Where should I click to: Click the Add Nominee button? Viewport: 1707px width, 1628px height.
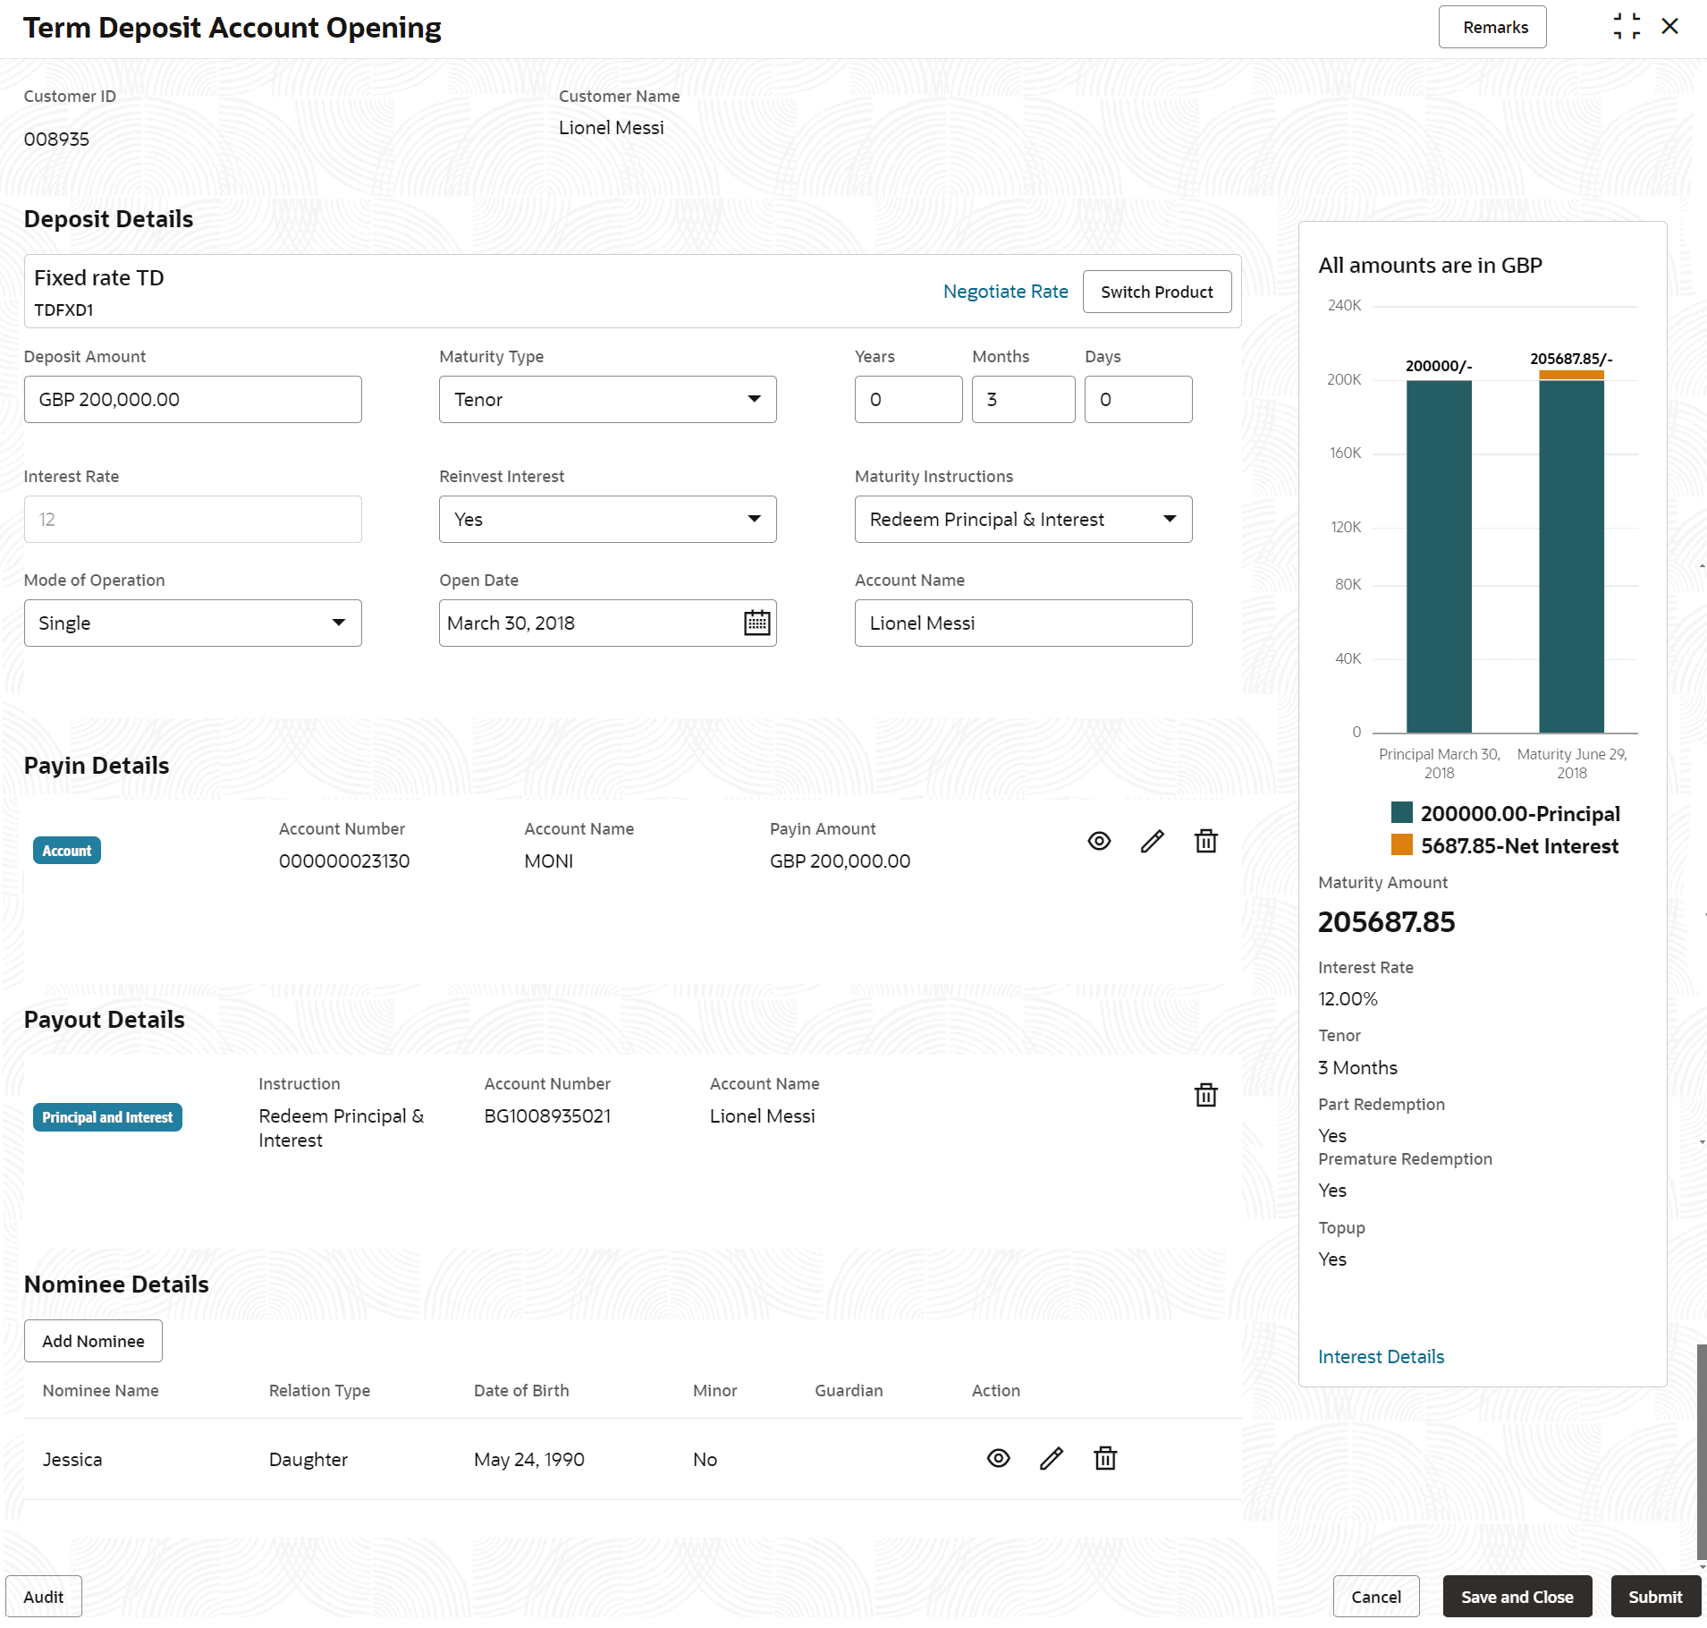click(x=93, y=1341)
